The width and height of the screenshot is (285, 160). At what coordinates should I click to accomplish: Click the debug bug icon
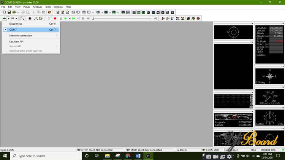tap(30, 18)
